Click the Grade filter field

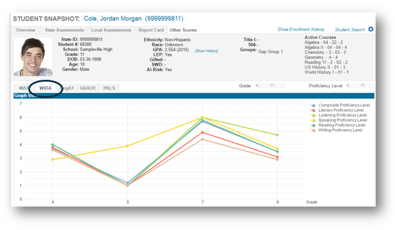click(272, 86)
